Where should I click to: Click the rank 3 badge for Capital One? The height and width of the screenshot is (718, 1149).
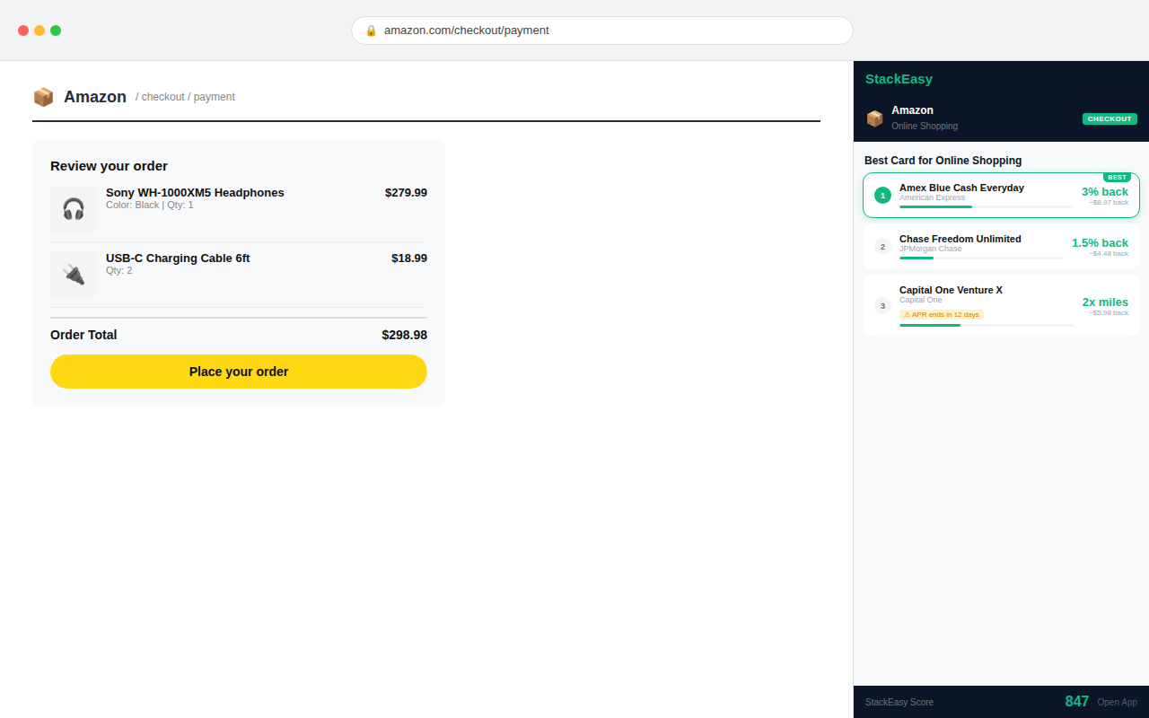882,306
